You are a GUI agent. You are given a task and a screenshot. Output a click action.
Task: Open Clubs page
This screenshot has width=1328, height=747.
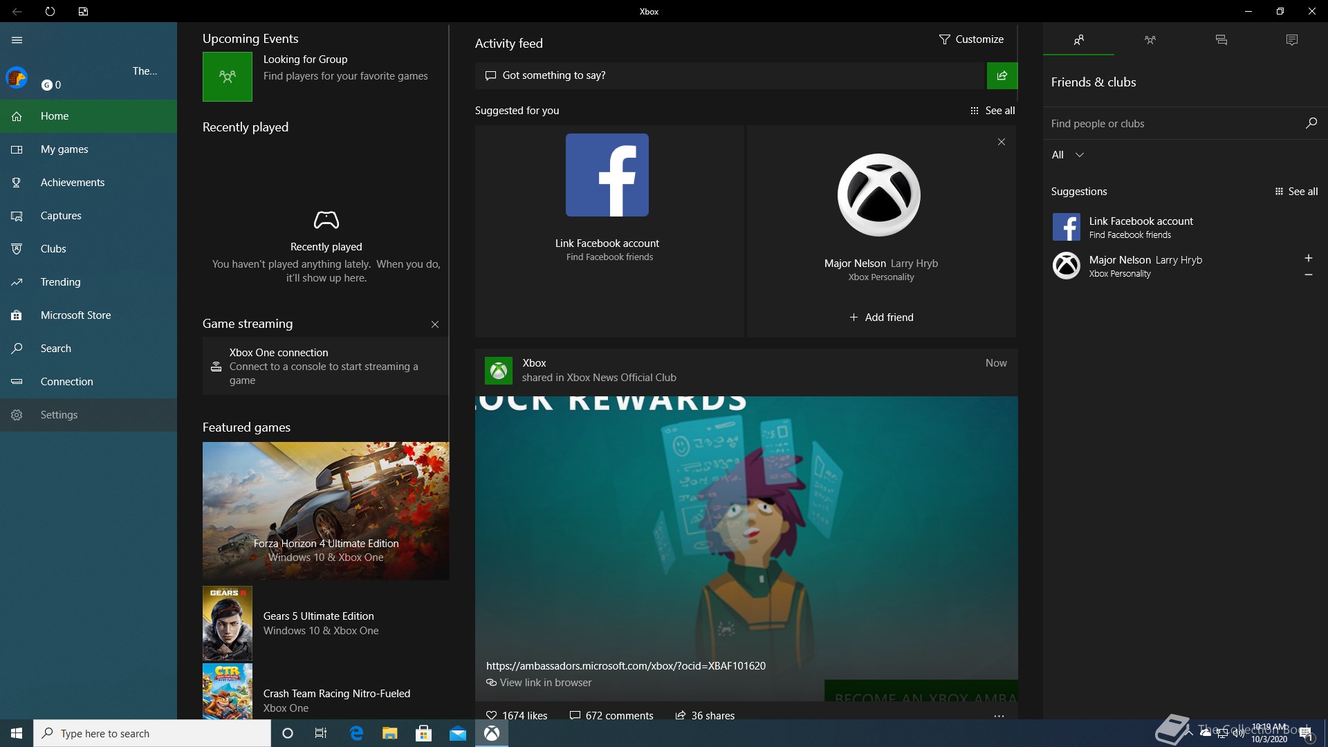tap(89, 249)
